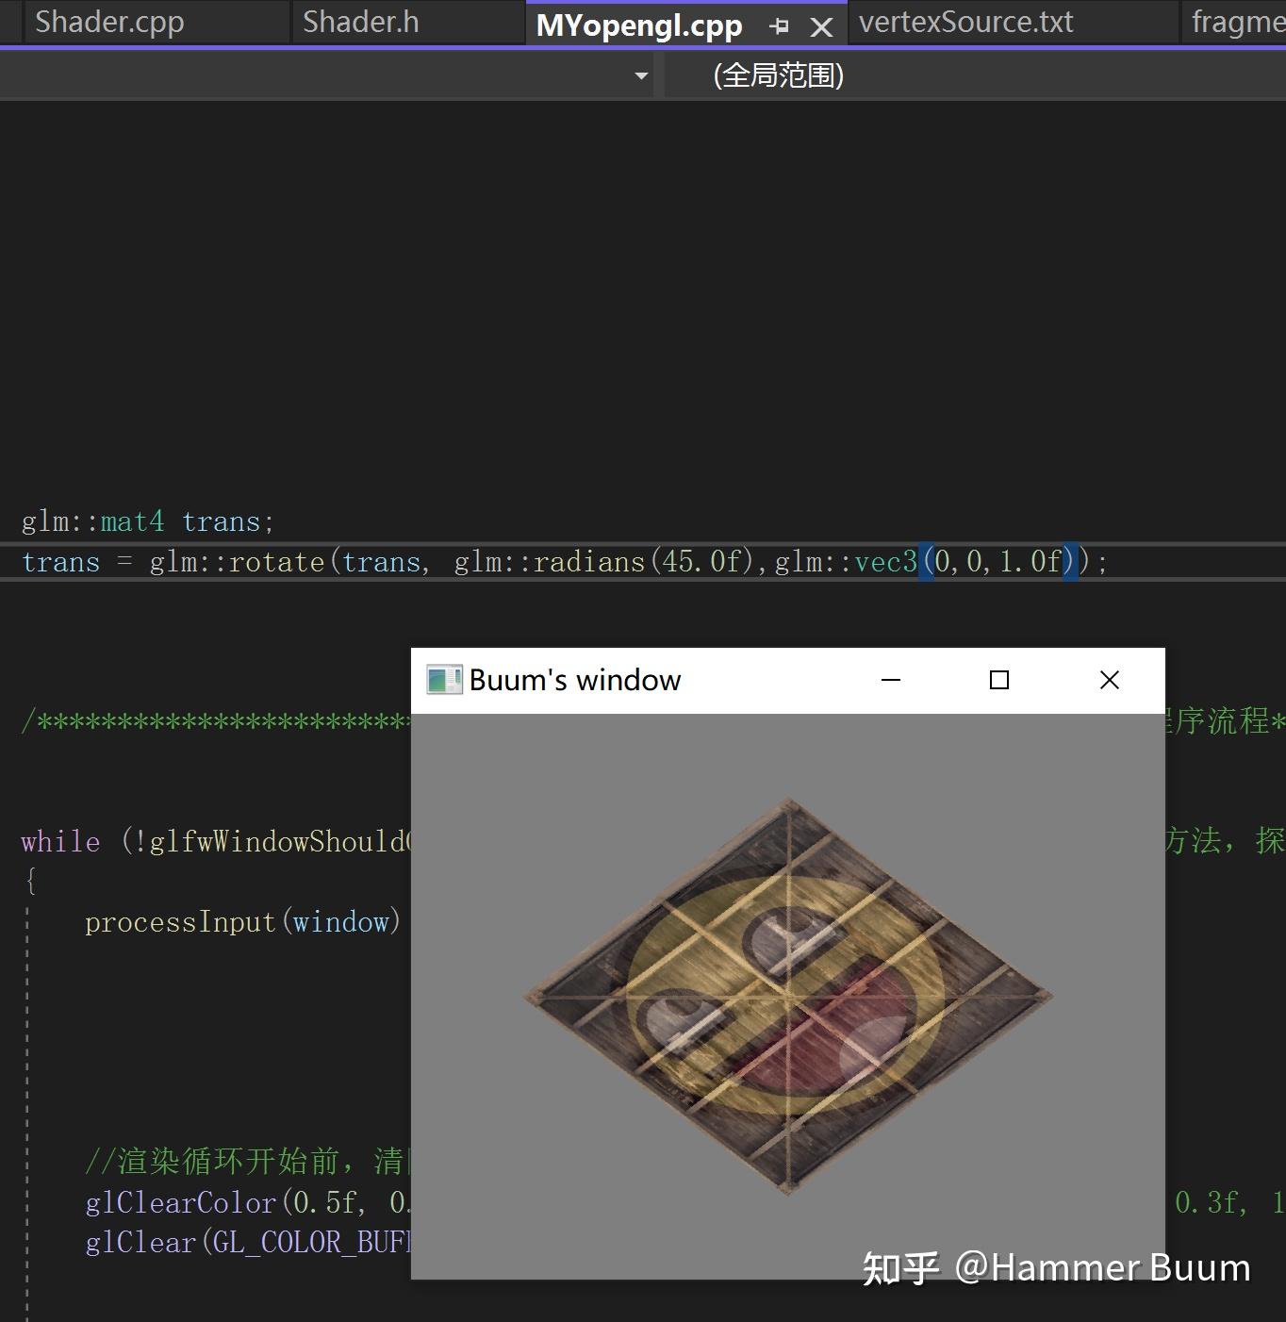Click the pin icon on MYopengl.cpp tab
Image resolution: width=1286 pixels, height=1322 pixels.
[779, 25]
